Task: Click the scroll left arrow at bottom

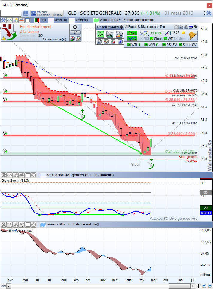Action: (8, 286)
